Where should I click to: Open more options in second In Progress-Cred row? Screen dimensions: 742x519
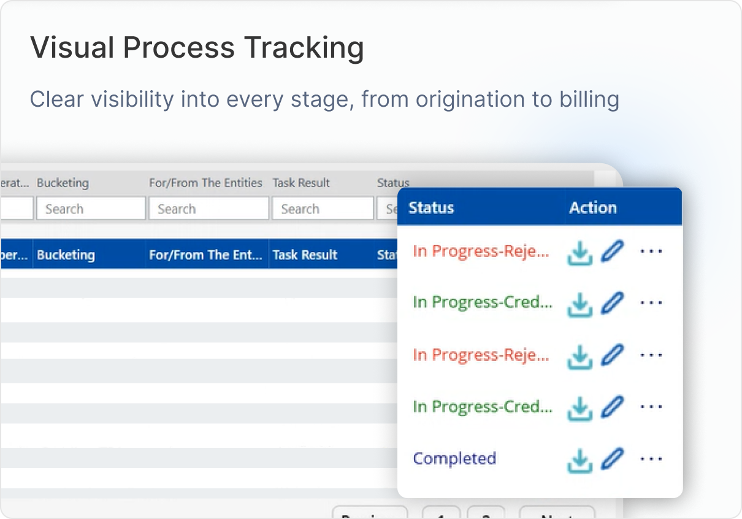pyautogui.click(x=651, y=407)
